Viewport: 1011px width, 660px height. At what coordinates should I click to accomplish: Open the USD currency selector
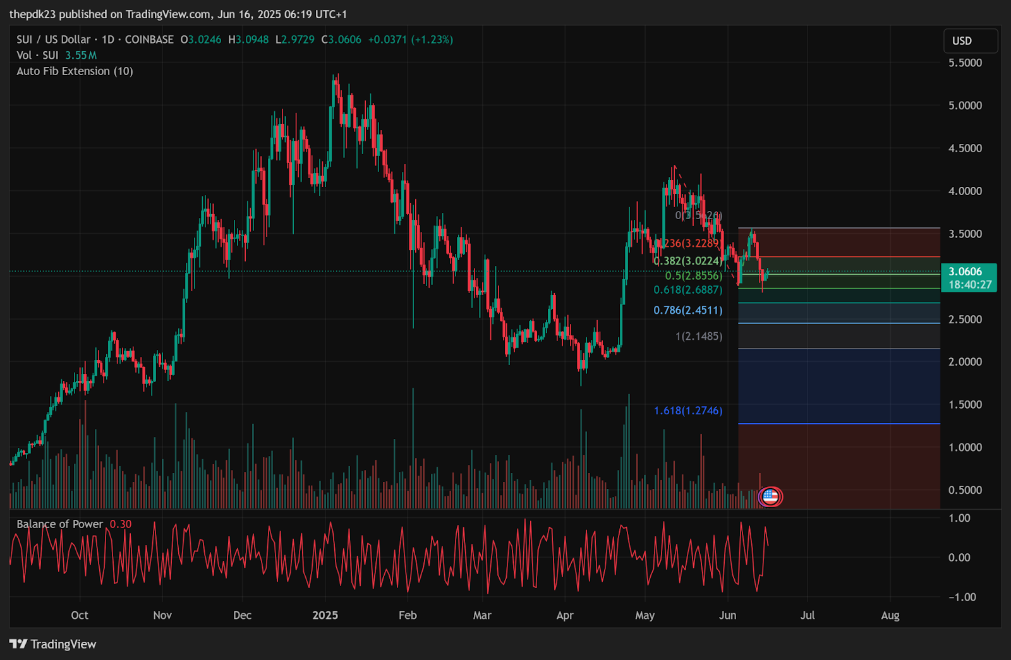tap(971, 40)
